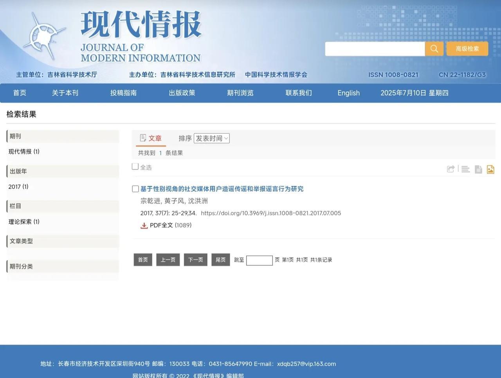Click the red PDF download icon
The width and height of the screenshot is (501, 378).
click(x=144, y=226)
